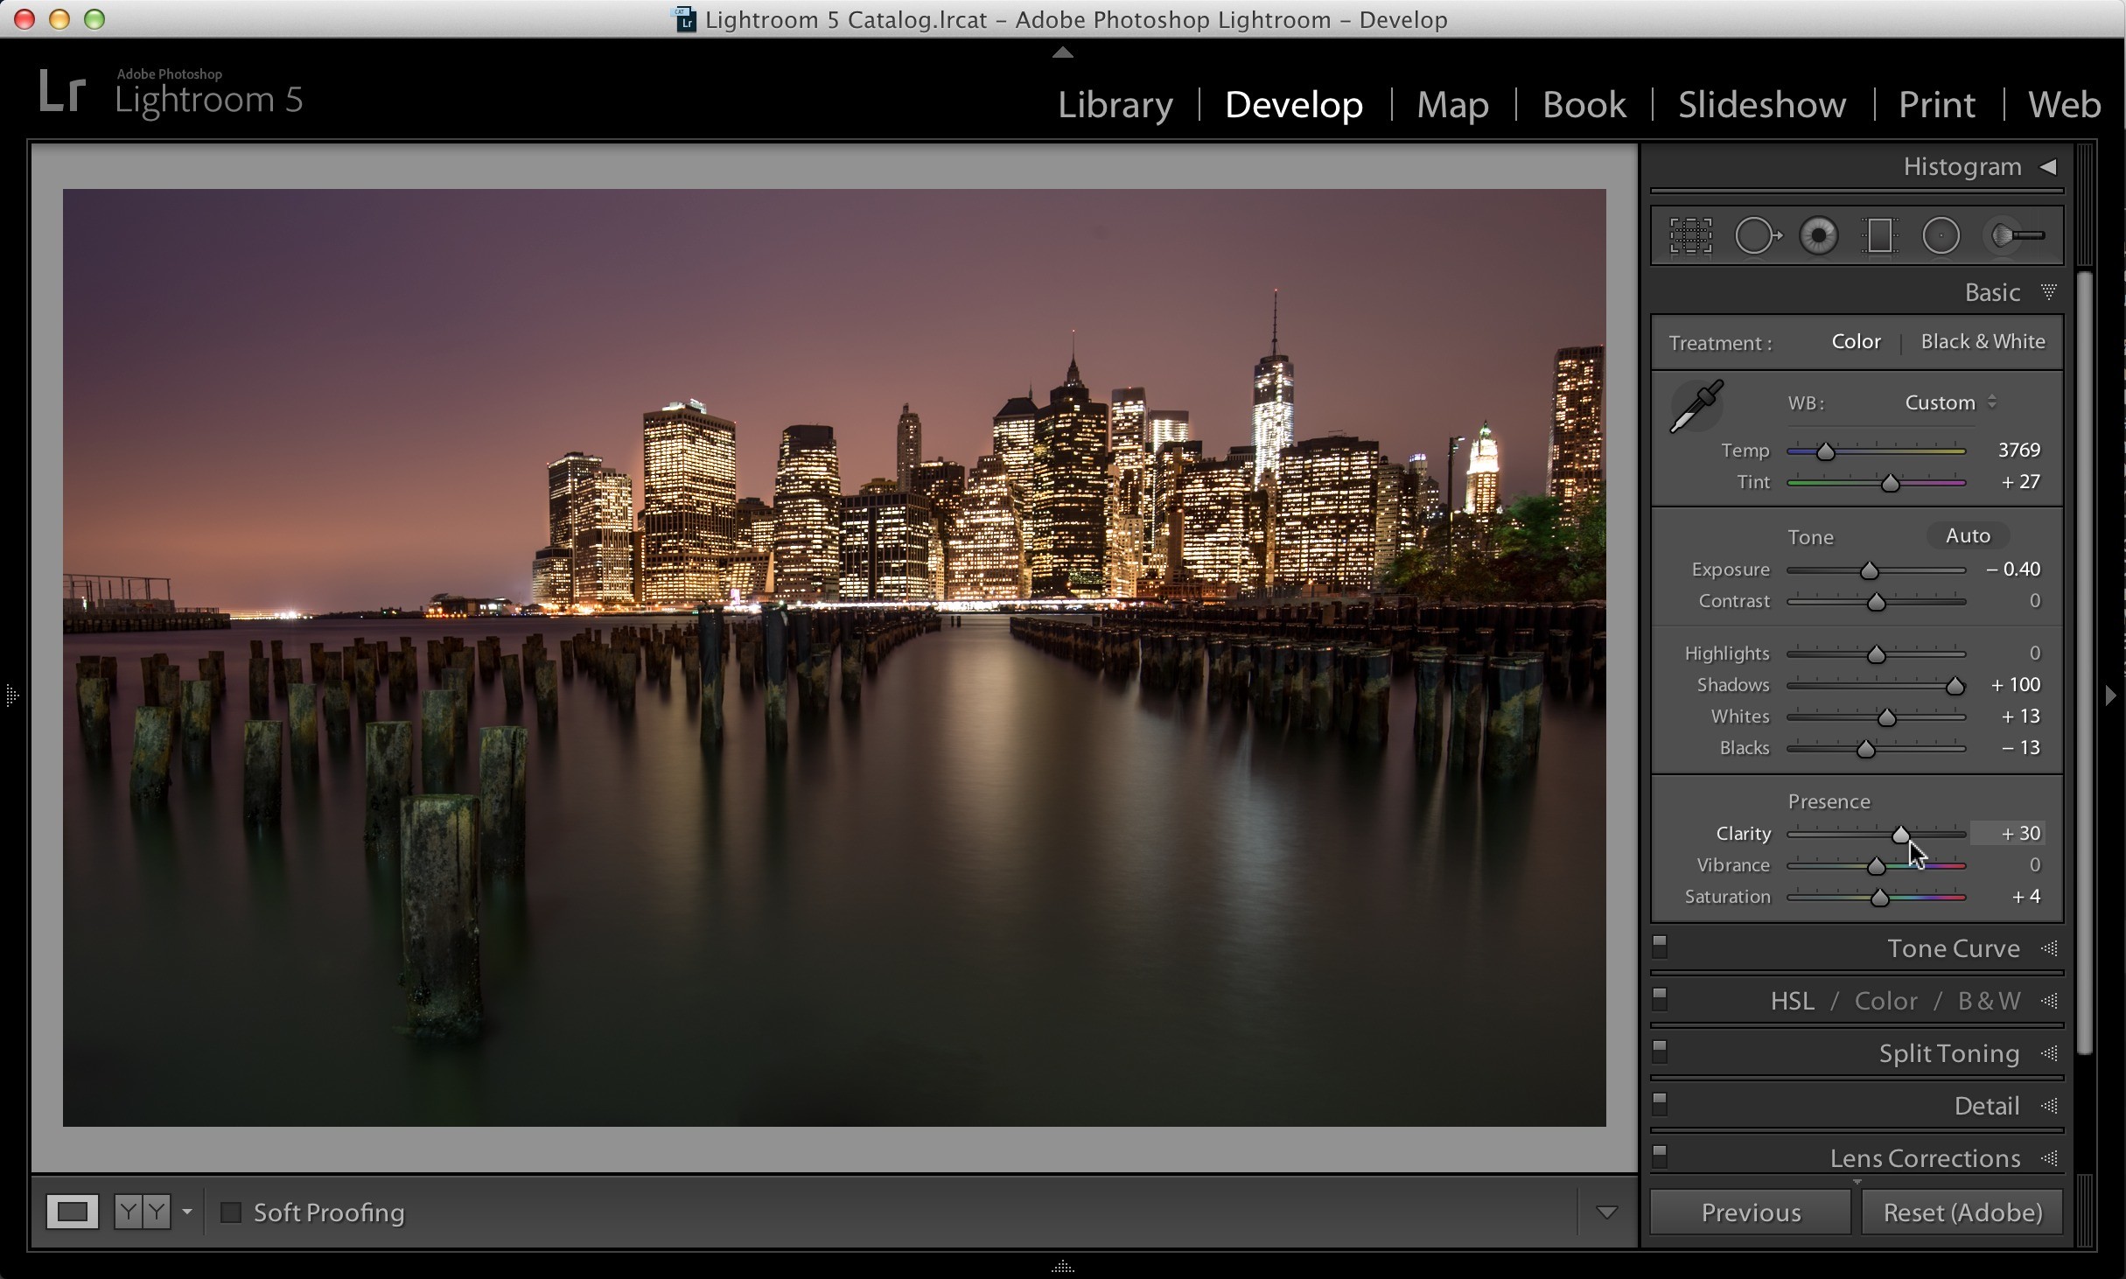Select Color treatment
2126x1279 pixels.
coord(1856,342)
